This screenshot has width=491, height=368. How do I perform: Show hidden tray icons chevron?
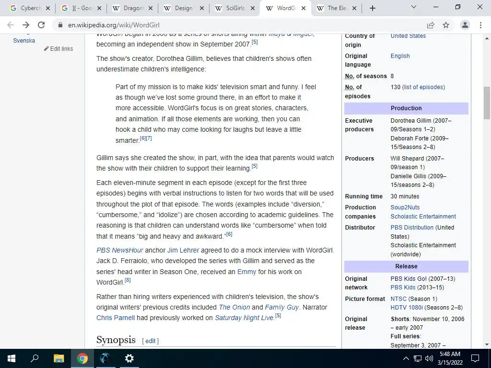click(406, 358)
